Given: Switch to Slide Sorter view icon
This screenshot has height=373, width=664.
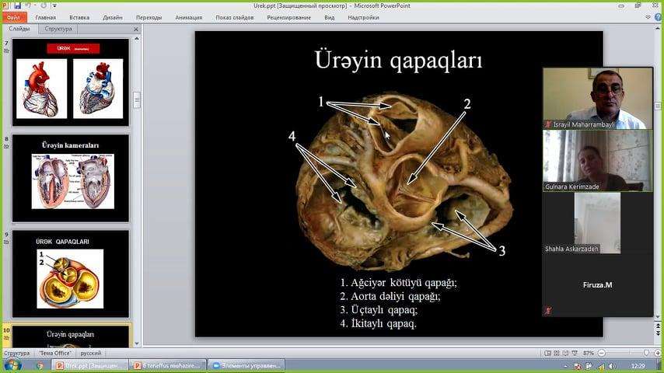Looking at the screenshot, I should coord(557,353).
